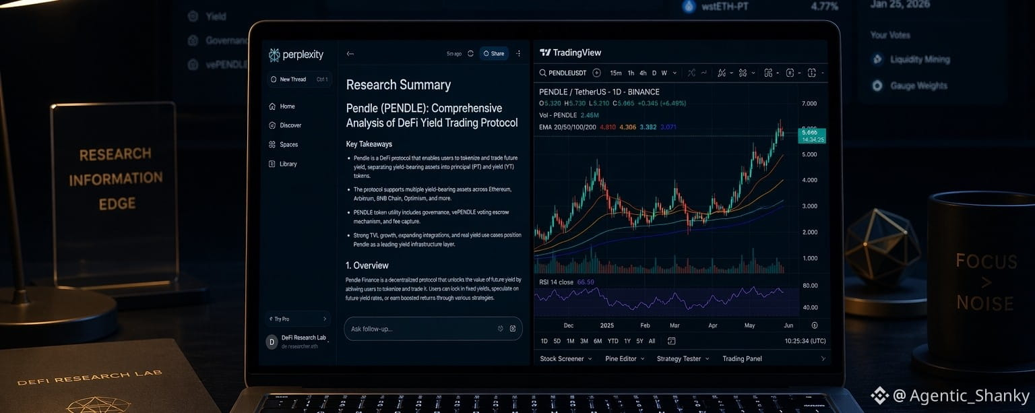This screenshot has width=1035, height=413.
Task: Open PENDLEUSDT symbol search
Action: click(x=563, y=73)
